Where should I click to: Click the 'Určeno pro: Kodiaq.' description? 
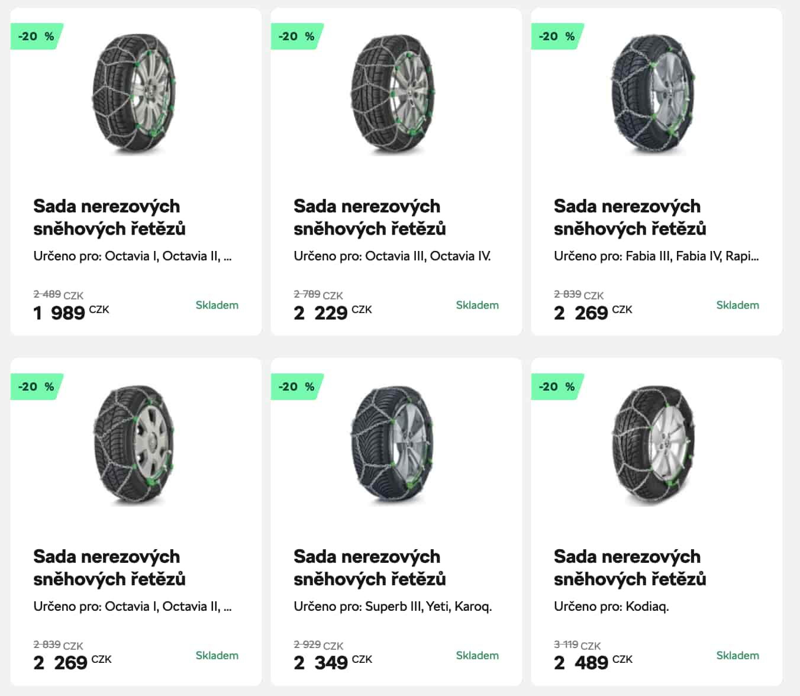click(x=611, y=607)
